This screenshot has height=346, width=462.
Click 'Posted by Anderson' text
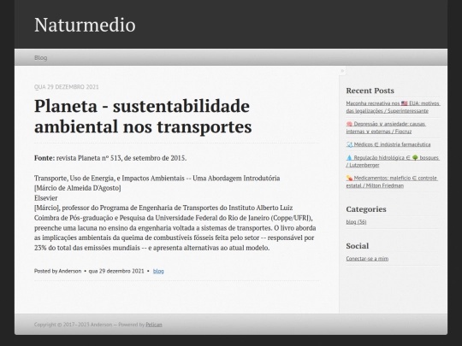[x=58, y=271]
